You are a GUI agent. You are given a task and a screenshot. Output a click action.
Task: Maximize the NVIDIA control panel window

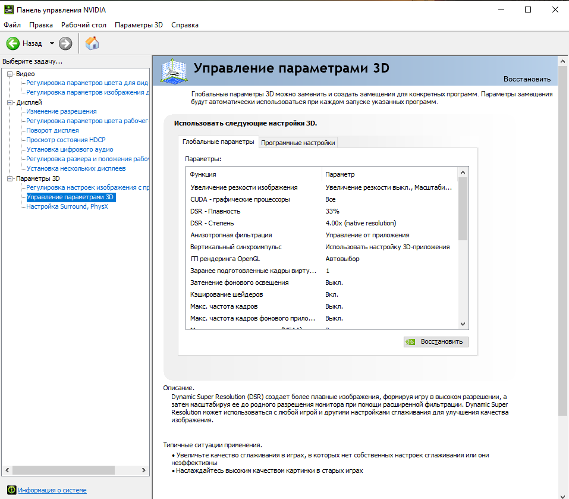[x=528, y=10]
